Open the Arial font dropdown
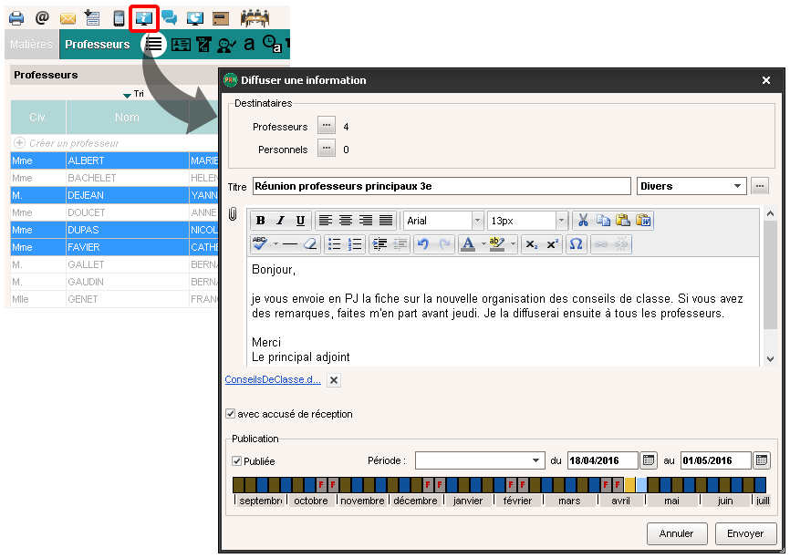790x558 pixels. pos(477,221)
